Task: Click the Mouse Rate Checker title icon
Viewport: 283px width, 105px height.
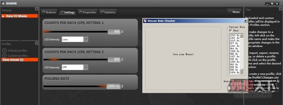Action: [x=145, y=21]
